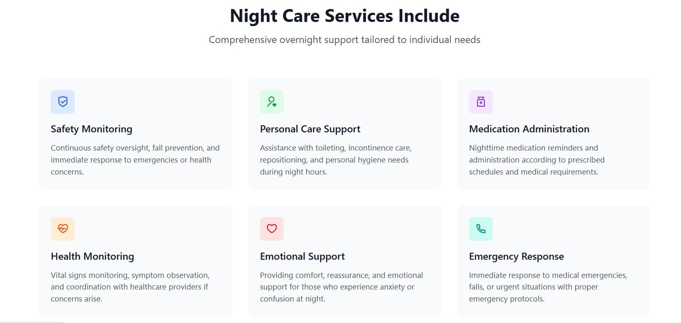Click the Health Monitoring heartbeat icon
The height and width of the screenshot is (323, 681).
coord(63,229)
